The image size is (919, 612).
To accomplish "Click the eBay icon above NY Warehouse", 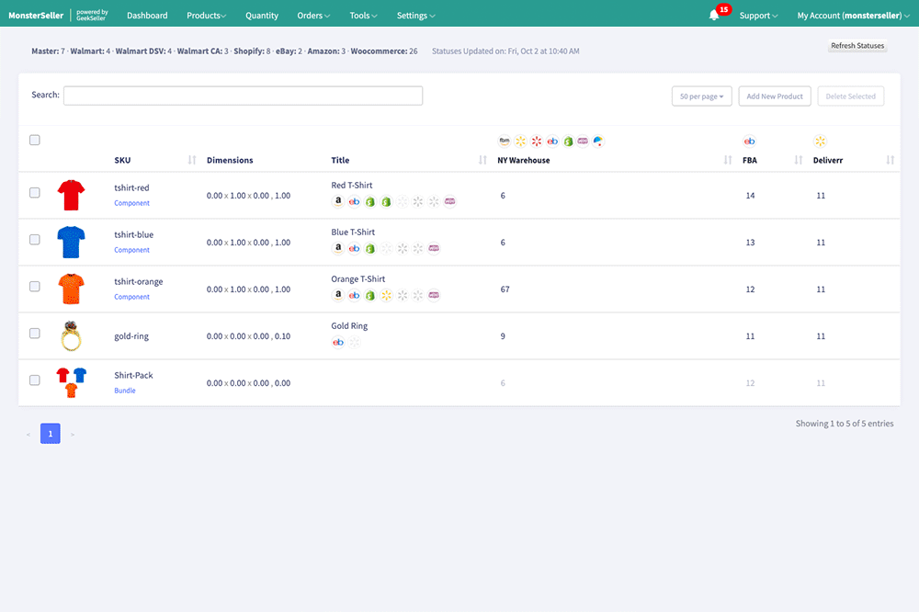I will tap(552, 142).
